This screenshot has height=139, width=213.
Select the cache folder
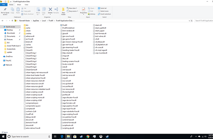pyautogui.click(x=27, y=28)
